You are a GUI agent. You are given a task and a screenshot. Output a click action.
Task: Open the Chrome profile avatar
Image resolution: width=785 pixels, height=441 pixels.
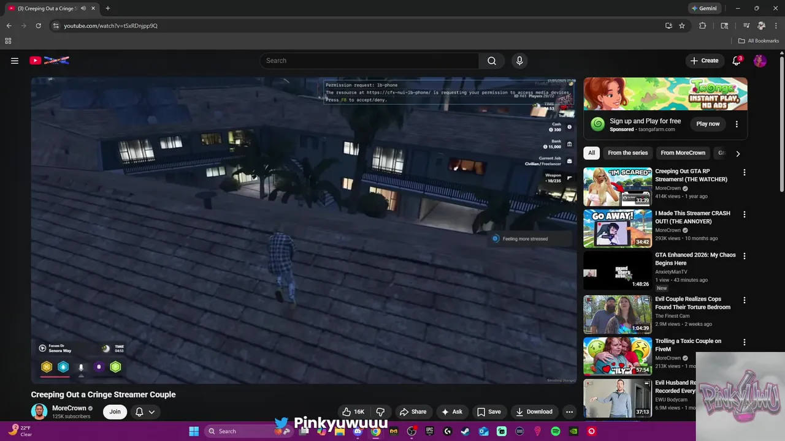761,26
